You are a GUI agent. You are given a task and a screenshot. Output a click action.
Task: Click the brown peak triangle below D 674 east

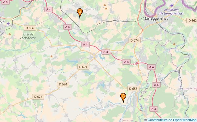[x=174, y=44]
